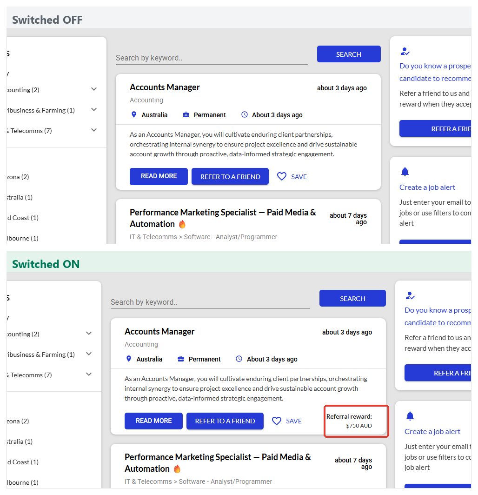Select Arizona (2) location filter in top sidebar
The image size is (478, 495).
click(18, 177)
